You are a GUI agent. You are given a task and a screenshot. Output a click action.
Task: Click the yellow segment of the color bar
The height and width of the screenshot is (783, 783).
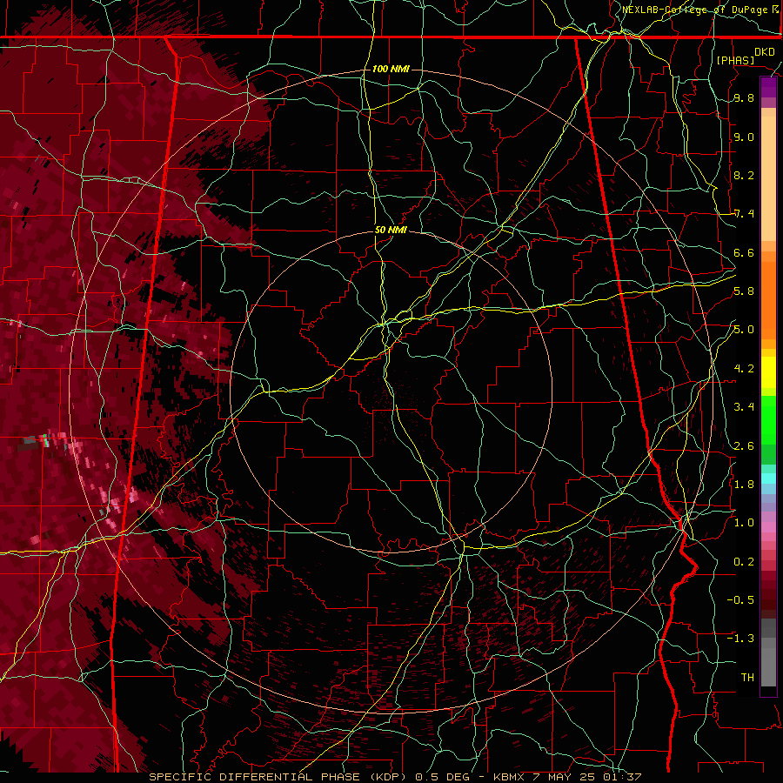coord(768,372)
